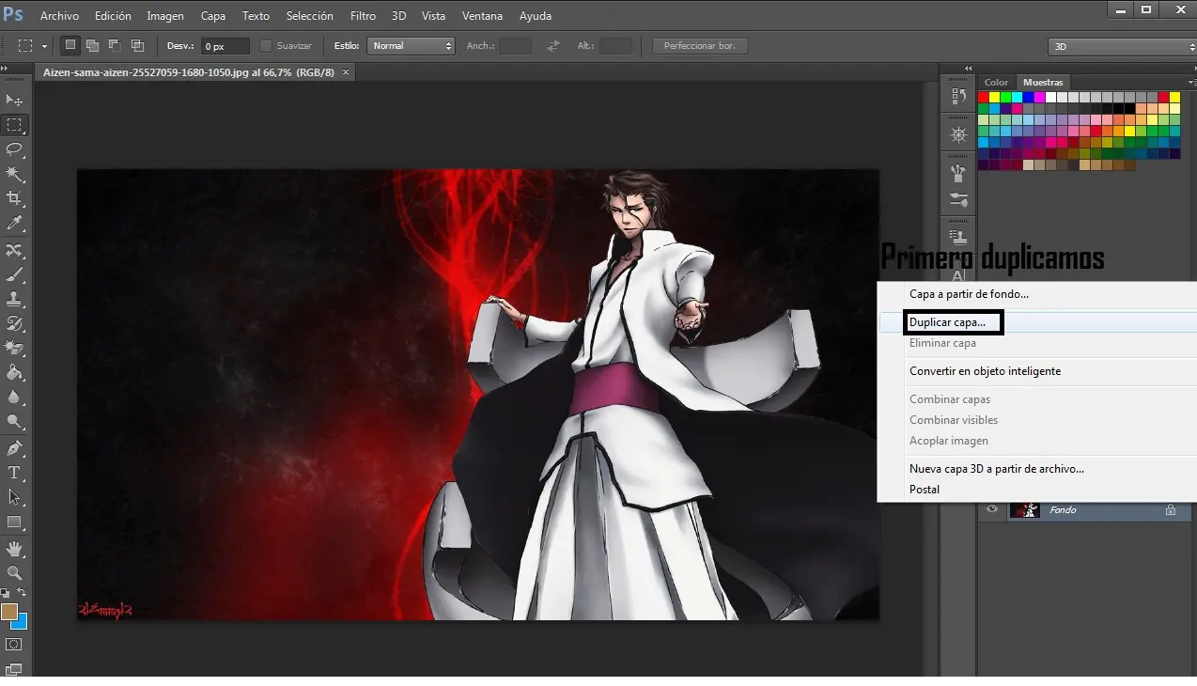Open the Brush panel icon
The height and width of the screenshot is (686, 1197).
(x=958, y=174)
